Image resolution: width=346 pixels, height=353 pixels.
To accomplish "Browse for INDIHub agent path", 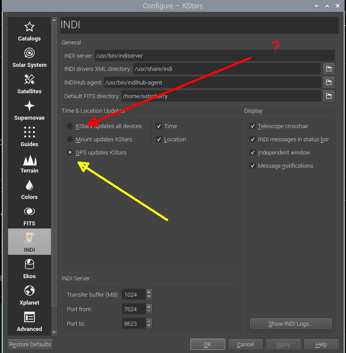I will pyautogui.click(x=329, y=82).
